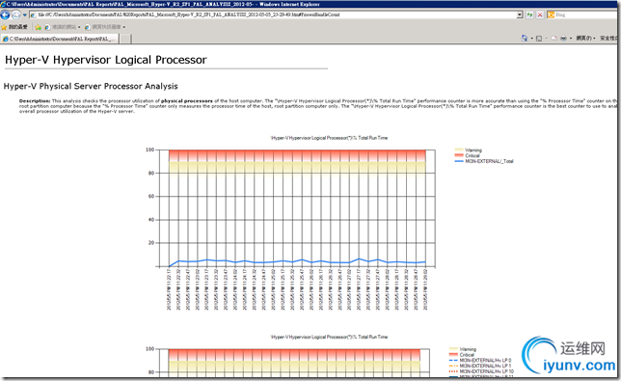This screenshot has height=381, width=621.
Task: Click the browser Back arrow button
Action: pyautogui.click(x=5, y=15)
